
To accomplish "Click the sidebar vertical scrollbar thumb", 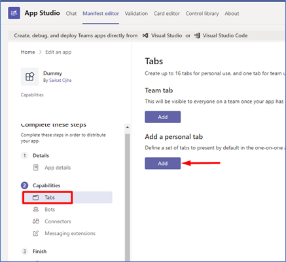I will tap(128, 196).
